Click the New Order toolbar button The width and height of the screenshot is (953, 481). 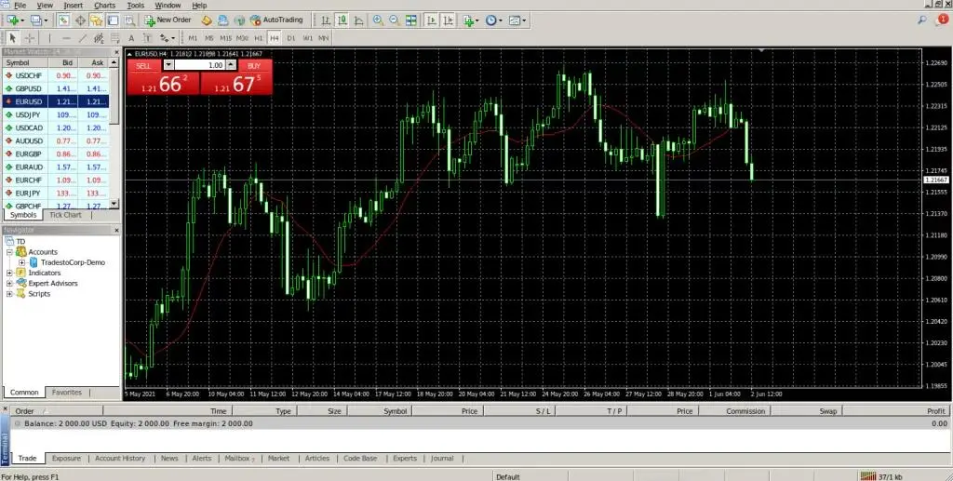pos(168,20)
